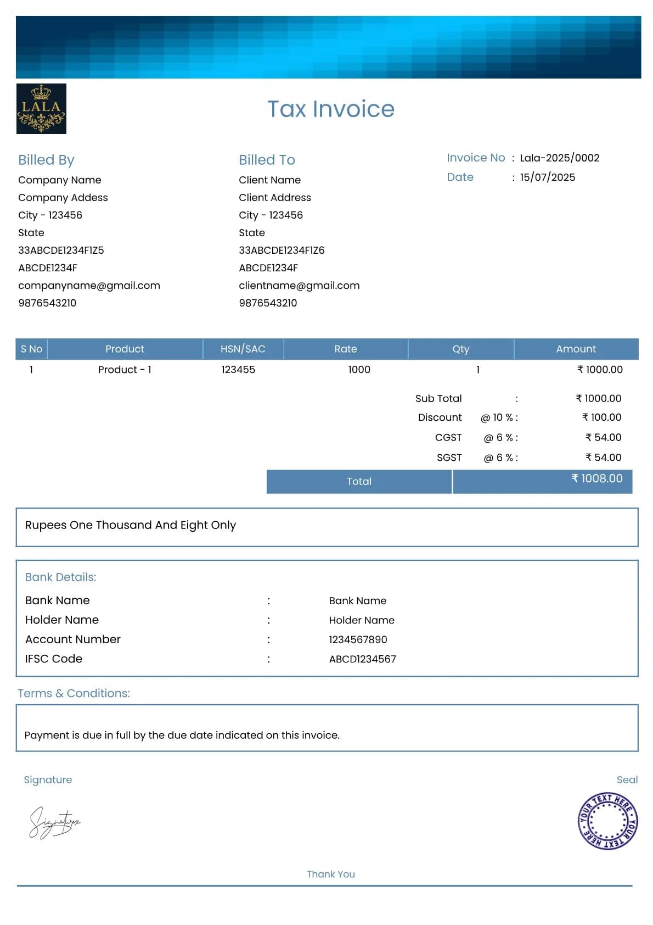The image size is (653, 925).
Task: Click clientname@gmail.com email address
Action: coord(299,286)
